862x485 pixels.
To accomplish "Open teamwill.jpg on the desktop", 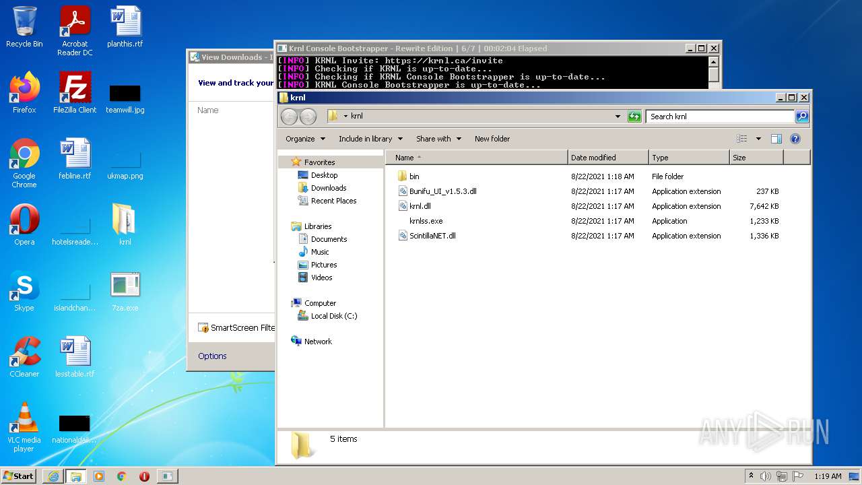I will click(125, 98).
